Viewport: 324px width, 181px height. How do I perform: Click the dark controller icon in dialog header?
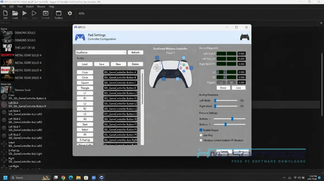(x=245, y=37)
